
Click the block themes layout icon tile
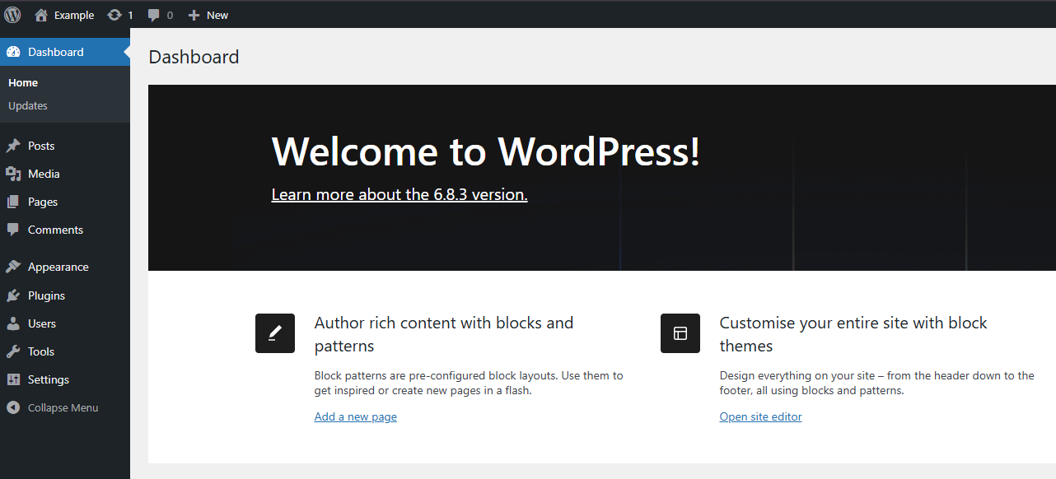pyautogui.click(x=680, y=333)
